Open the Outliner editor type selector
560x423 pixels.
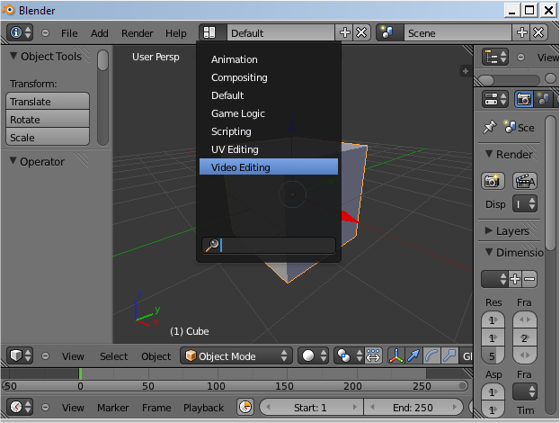click(x=495, y=58)
